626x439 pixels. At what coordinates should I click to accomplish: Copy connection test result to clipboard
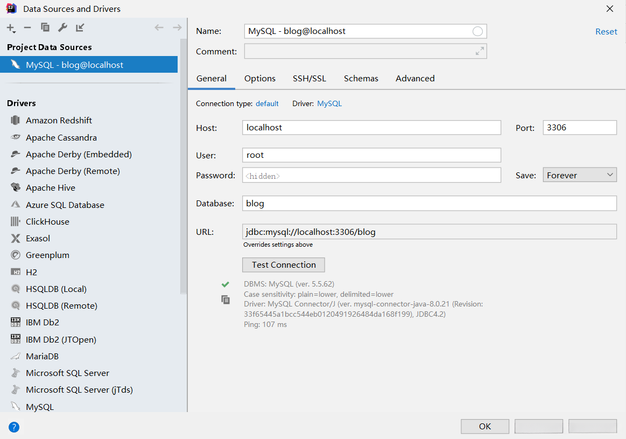[x=226, y=299]
